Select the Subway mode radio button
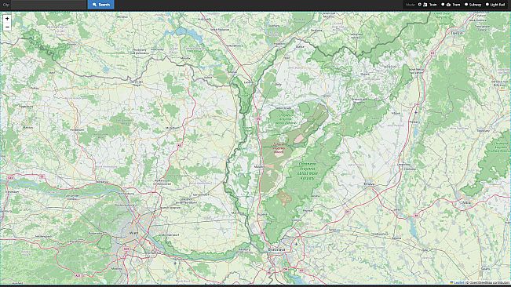The image size is (511, 287). (466, 5)
